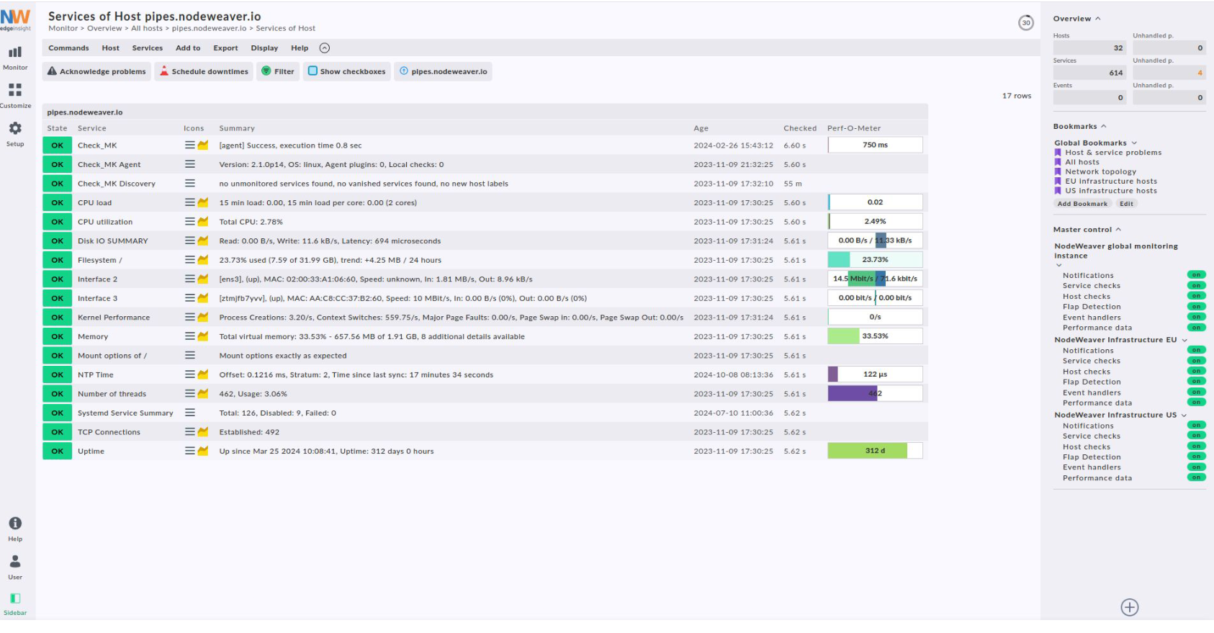
Task: Collapse NodeWeaver Infrastructure US group
Action: point(1184,415)
